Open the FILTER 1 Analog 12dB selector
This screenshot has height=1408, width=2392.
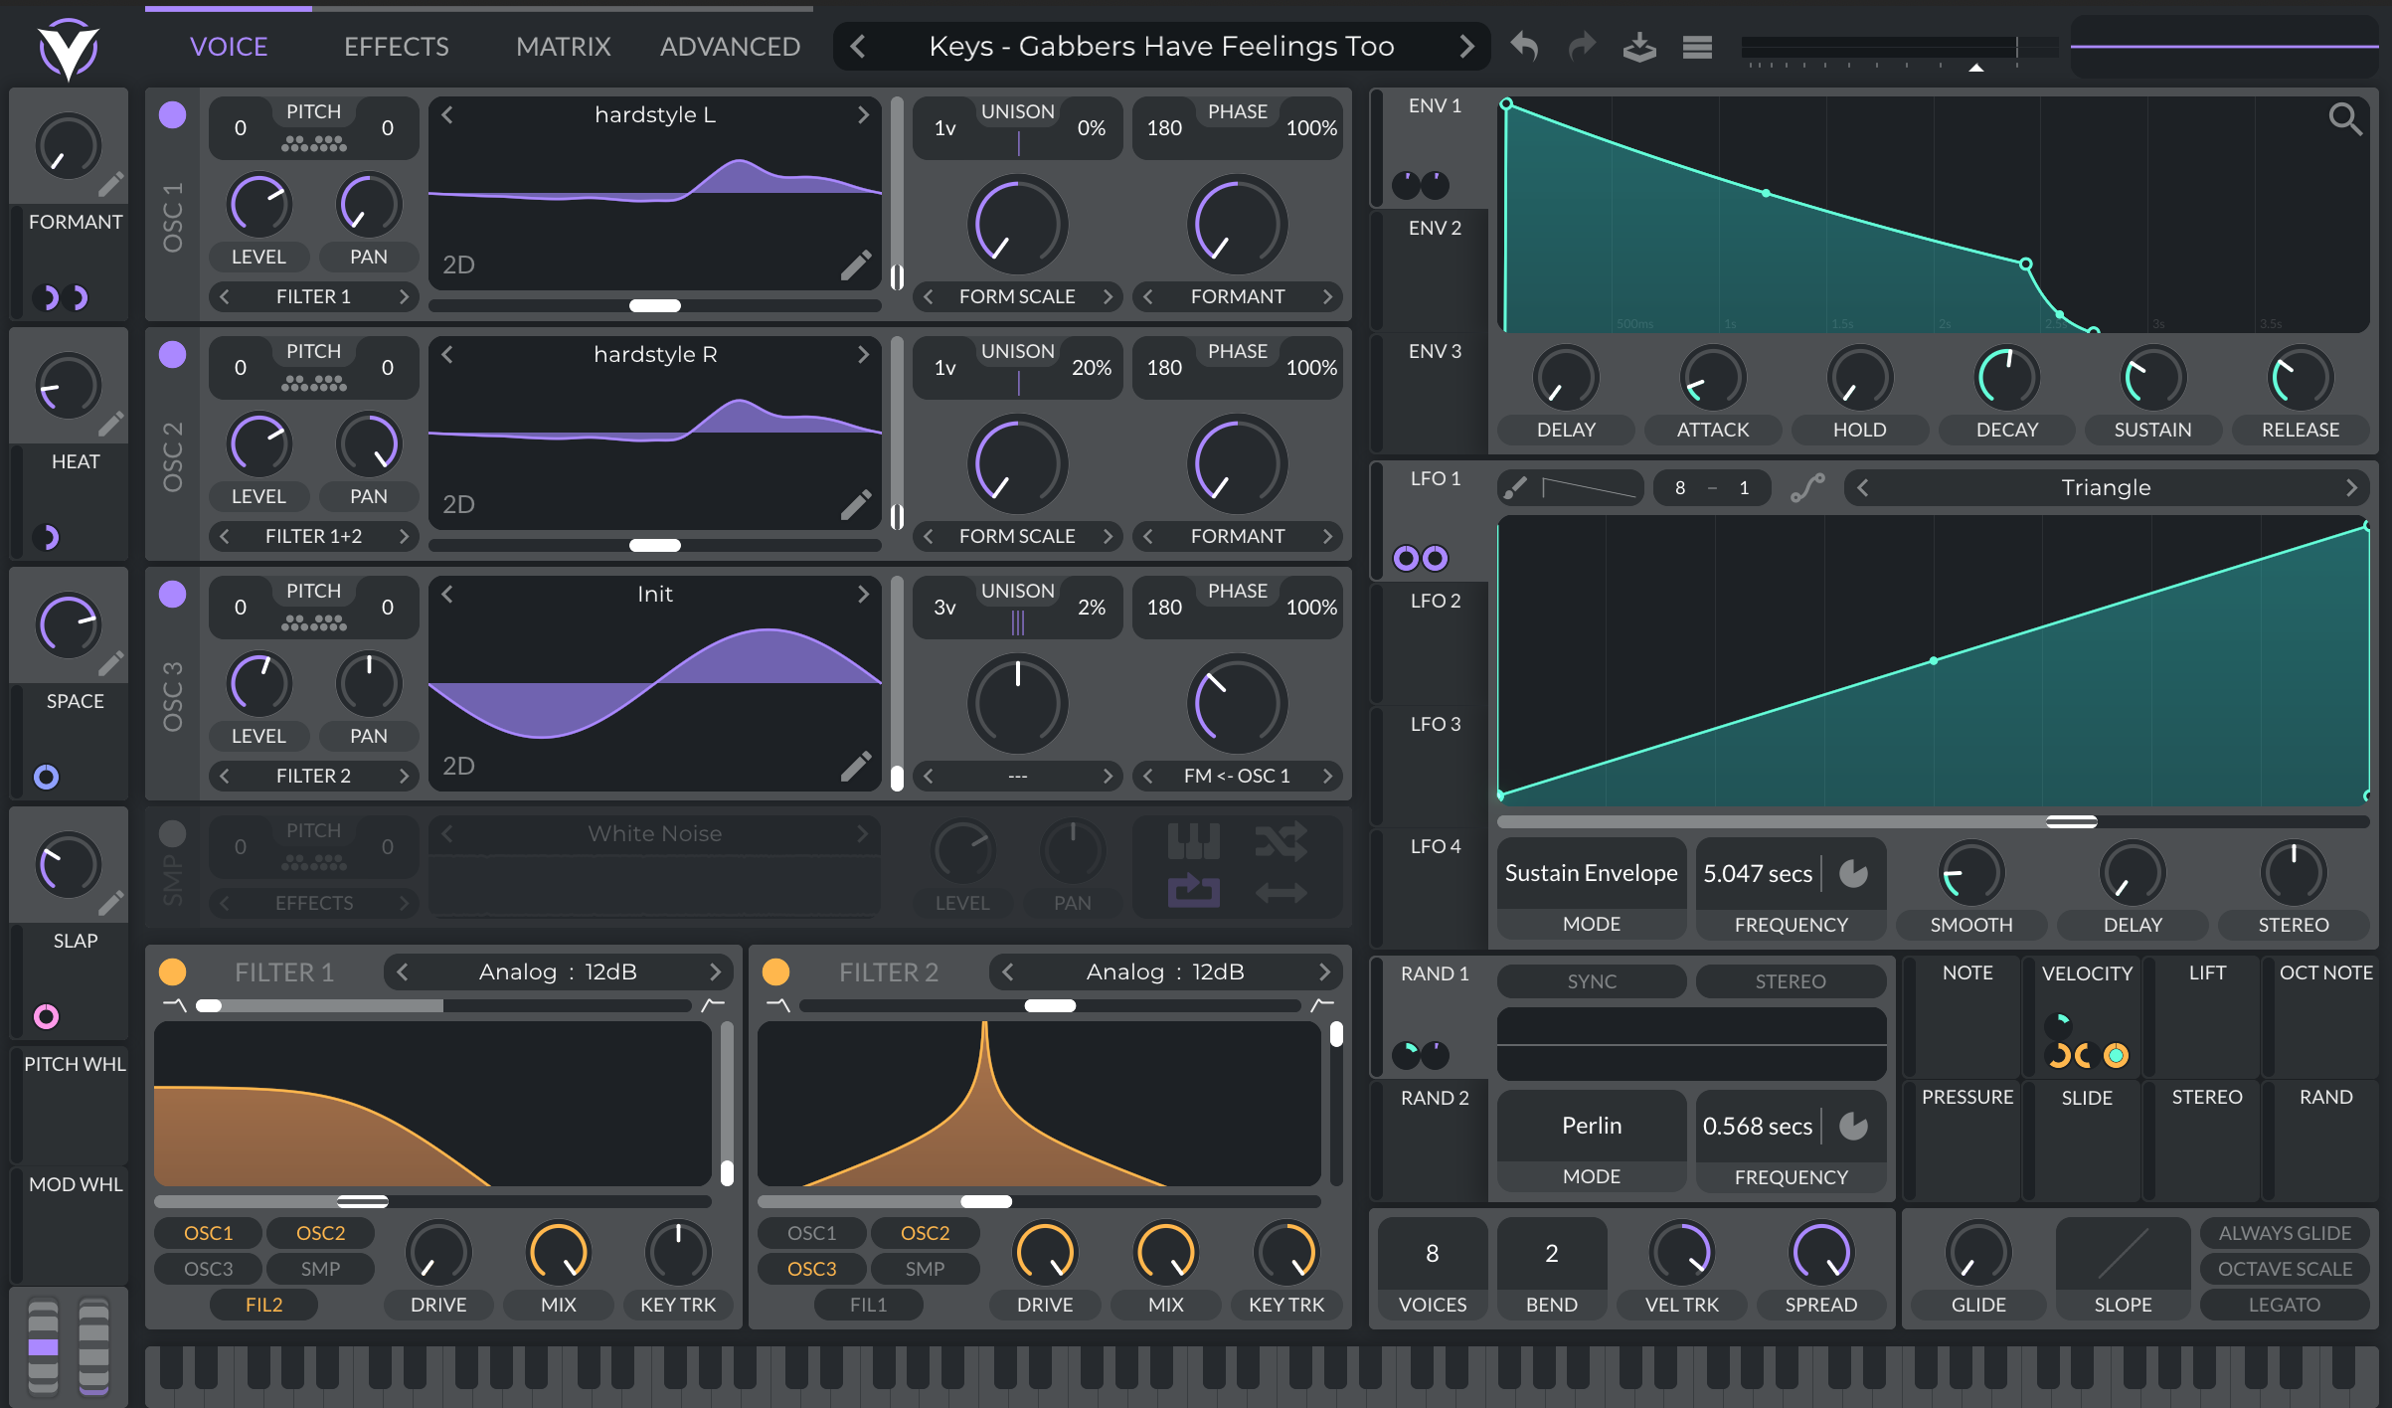click(x=557, y=971)
